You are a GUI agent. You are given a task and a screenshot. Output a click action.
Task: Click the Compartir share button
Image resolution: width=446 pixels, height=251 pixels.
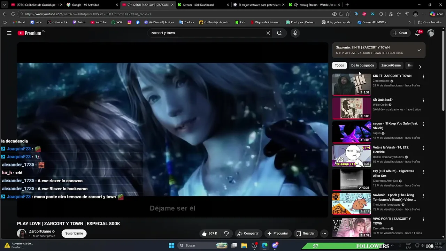pos(248,234)
